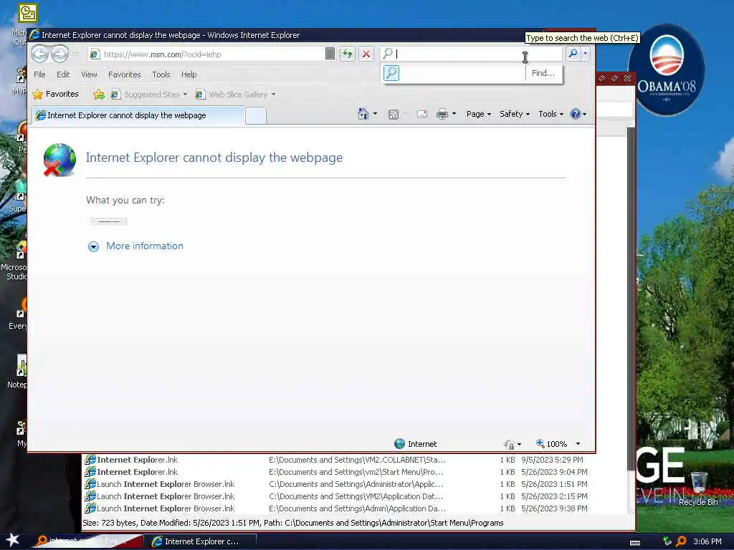Screen dimensions: 734x550
Task: Select 'Launch Internet Explorer Browser.lnk' dated 1:51 PM
Action: click(335, 484)
